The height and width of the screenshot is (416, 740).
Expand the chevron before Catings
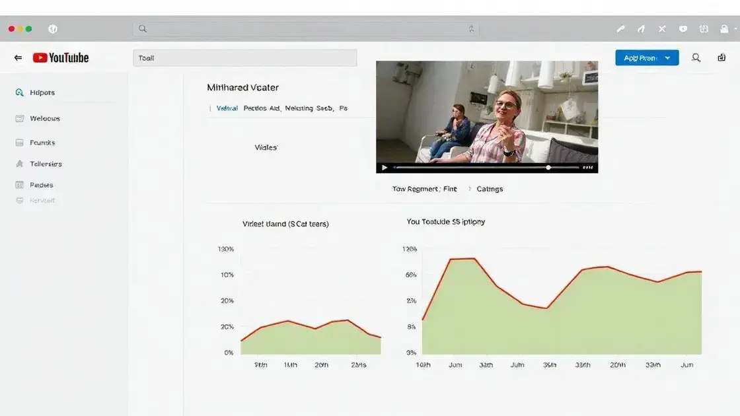(469, 189)
